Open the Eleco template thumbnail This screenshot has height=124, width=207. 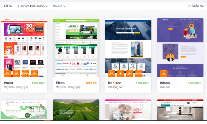click(76, 48)
